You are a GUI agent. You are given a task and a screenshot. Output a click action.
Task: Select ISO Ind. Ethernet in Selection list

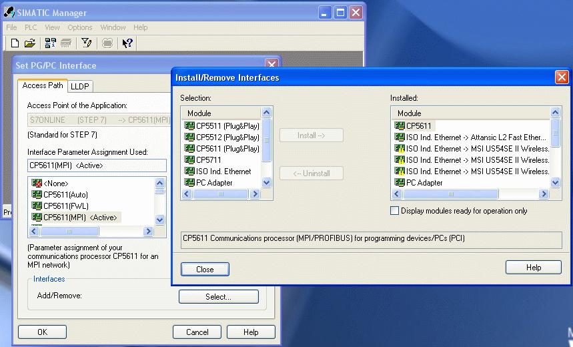[x=218, y=171]
